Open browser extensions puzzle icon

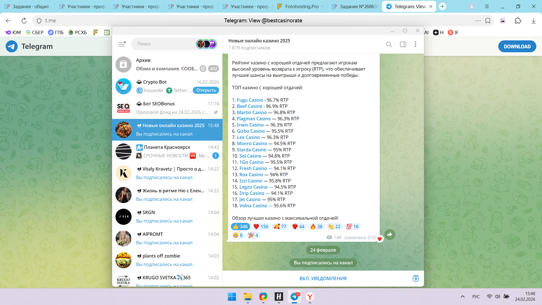coord(518,21)
